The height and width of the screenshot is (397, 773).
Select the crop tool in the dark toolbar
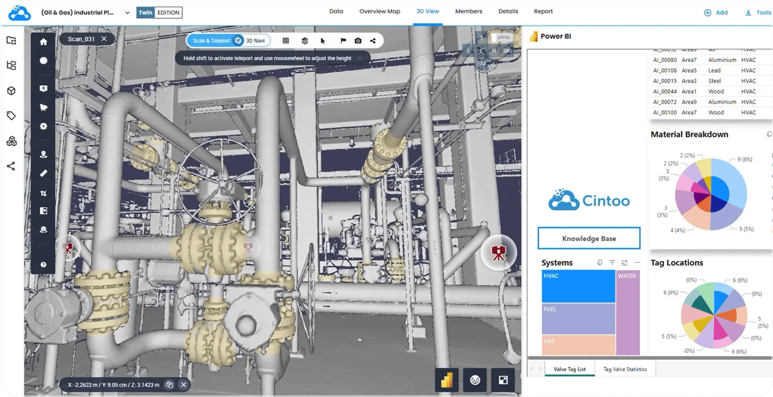click(x=43, y=193)
